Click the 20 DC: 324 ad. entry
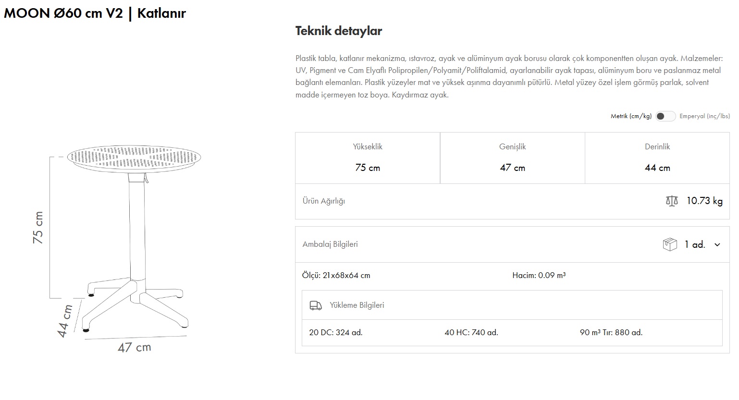The image size is (739, 400). pyautogui.click(x=335, y=333)
